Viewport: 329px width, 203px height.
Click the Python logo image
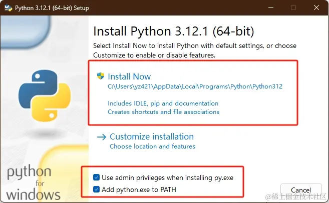point(45,95)
